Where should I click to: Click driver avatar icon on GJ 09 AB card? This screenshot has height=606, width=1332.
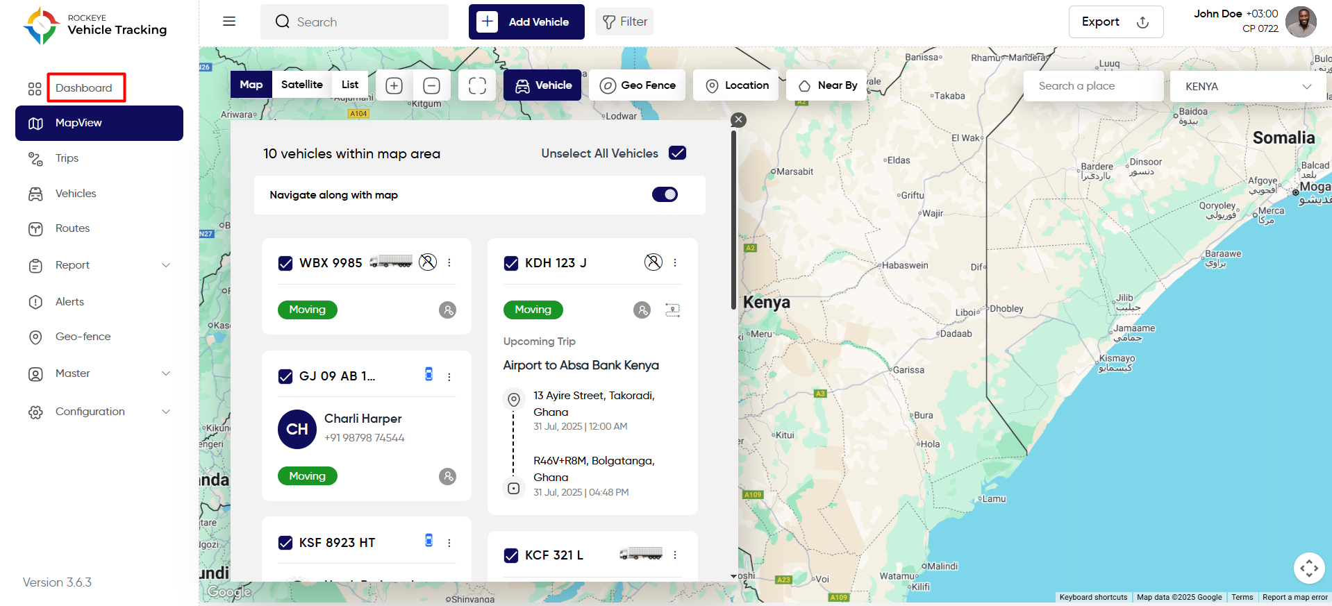(x=448, y=476)
